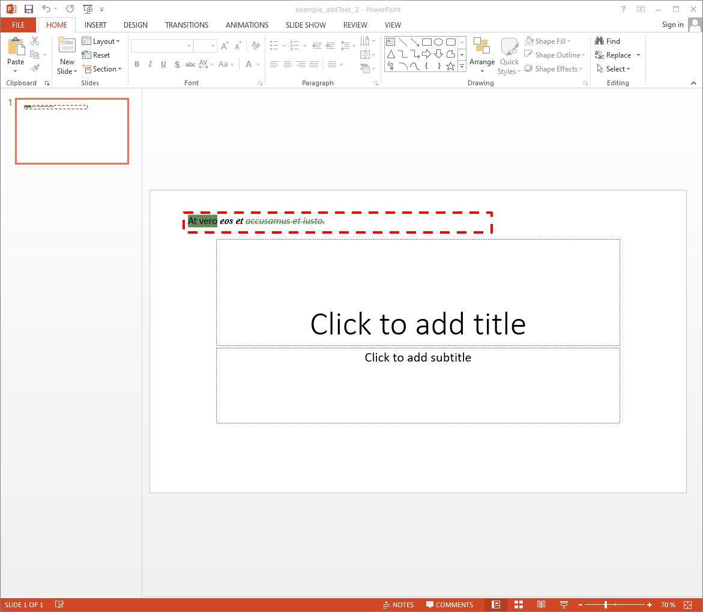
Task: Click the Bullets list icon
Action: [274, 45]
